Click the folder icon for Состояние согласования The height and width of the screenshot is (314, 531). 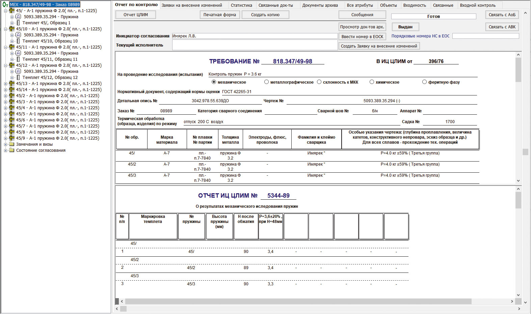(x=12, y=150)
